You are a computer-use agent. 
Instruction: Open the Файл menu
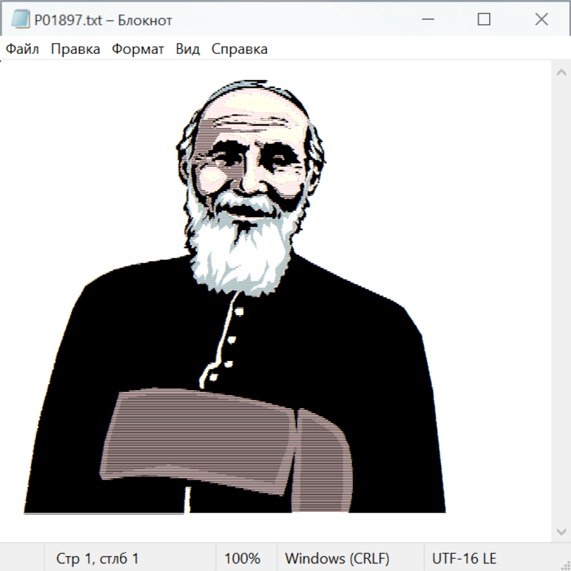coord(23,49)
